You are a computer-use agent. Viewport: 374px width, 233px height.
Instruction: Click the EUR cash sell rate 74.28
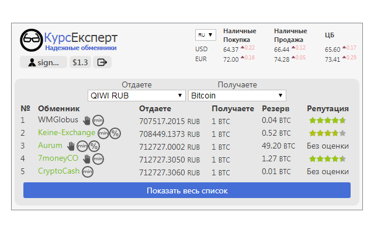click(282, 59)
